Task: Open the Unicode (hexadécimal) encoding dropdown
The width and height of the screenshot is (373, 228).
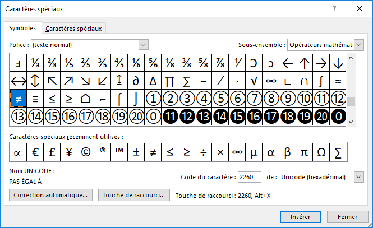Action: pos(359,177)
